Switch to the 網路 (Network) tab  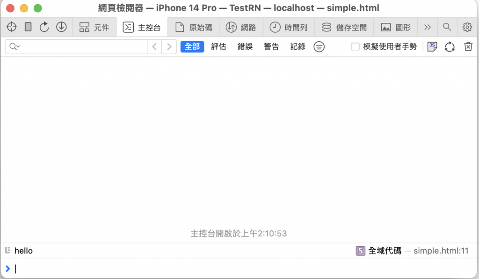(241, 28)
